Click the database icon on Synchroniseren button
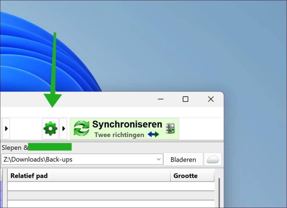The width and height of the screenshot is (287, 208). click(x=170, y=128)
